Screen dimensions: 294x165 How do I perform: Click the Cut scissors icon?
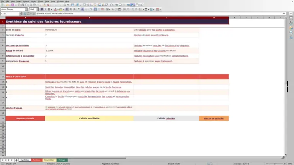(31, 5)
